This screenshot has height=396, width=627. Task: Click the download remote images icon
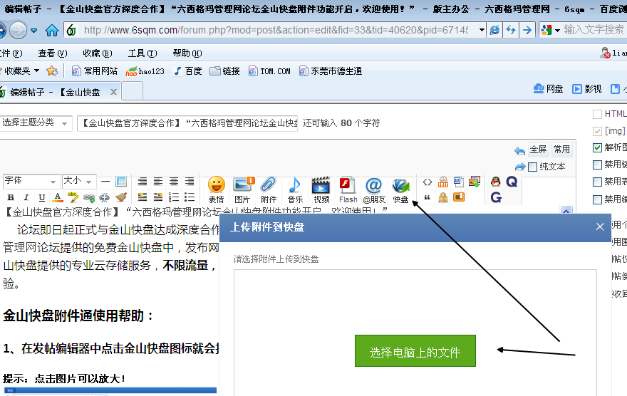[x=475, y=182]
